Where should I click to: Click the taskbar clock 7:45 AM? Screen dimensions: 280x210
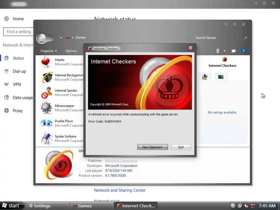pos(267,206)
